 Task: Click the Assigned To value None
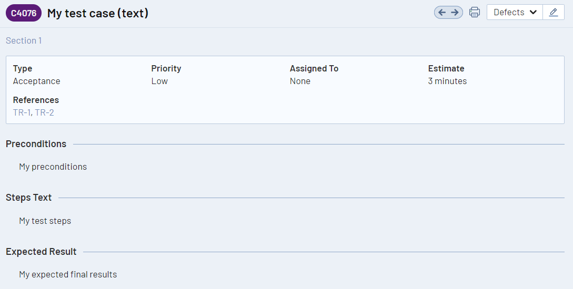(300, 81)
